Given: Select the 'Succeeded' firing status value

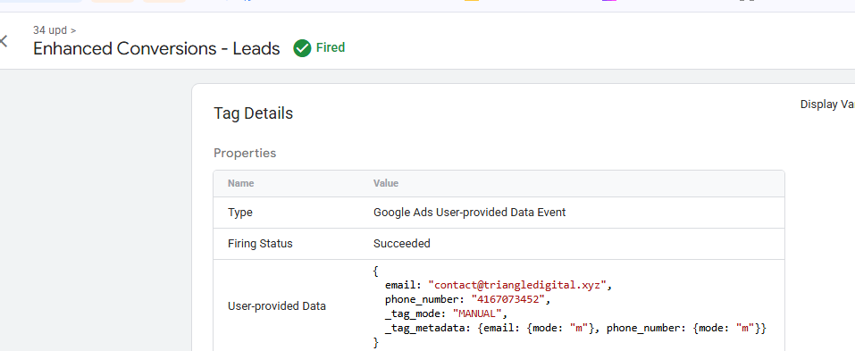Looking at the screenshot, I should [402, 244].
